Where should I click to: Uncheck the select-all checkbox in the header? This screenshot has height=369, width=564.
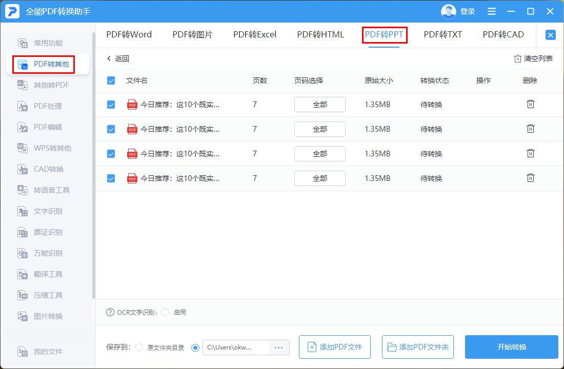coord(111,80)
